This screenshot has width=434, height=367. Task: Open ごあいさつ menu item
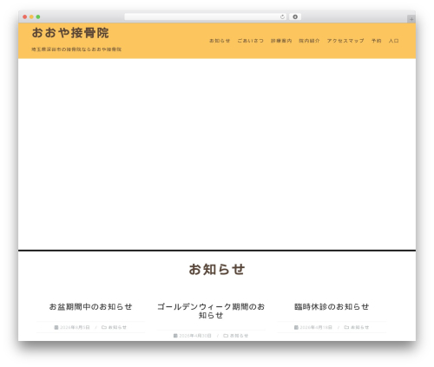point(251,41)
